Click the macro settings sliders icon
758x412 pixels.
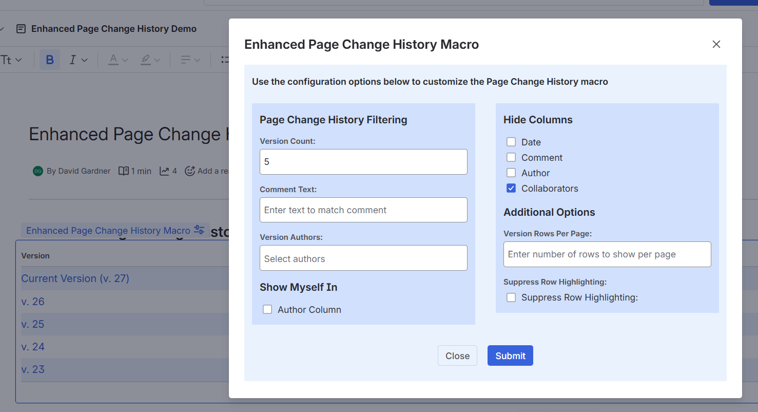[199, 230]
